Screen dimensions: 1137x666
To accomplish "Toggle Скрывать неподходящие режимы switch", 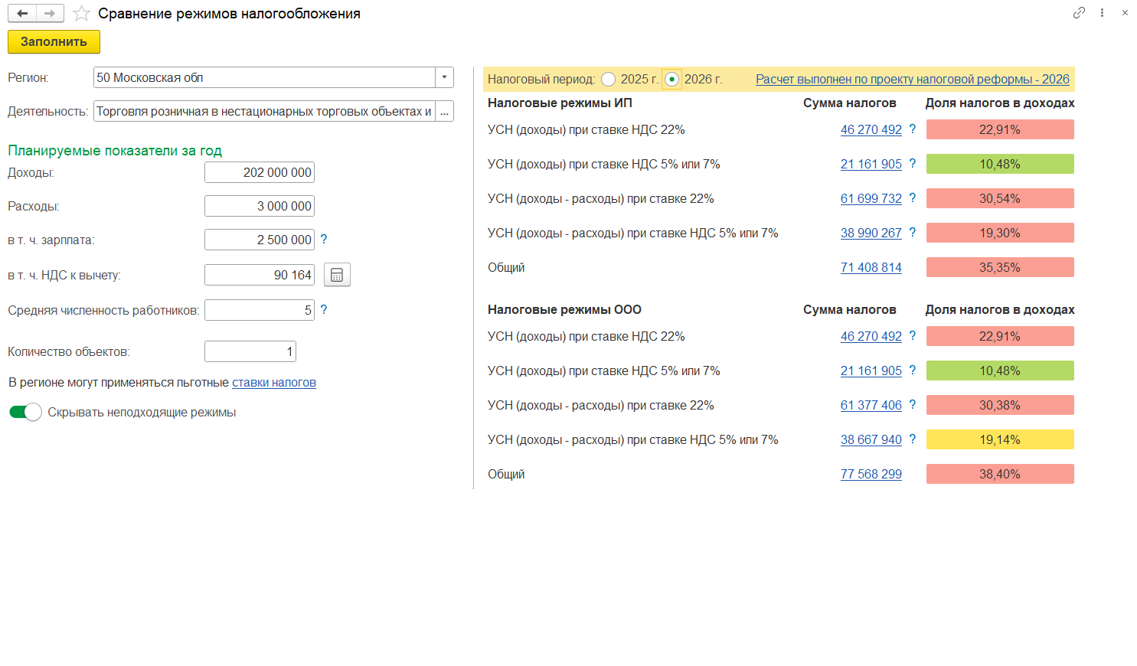I will [x=25, y=413].
